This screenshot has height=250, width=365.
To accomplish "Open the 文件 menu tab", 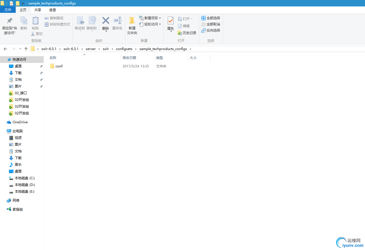I will click(x=8, y=10).
